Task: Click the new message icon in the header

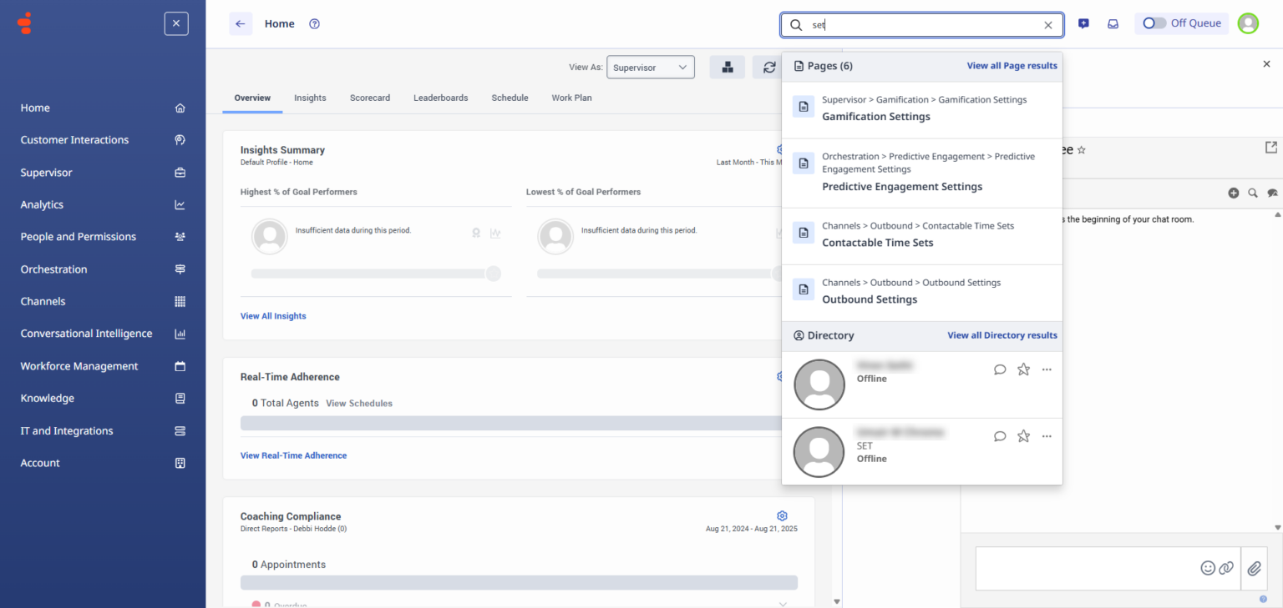Action: click(x=1083, y=23)
